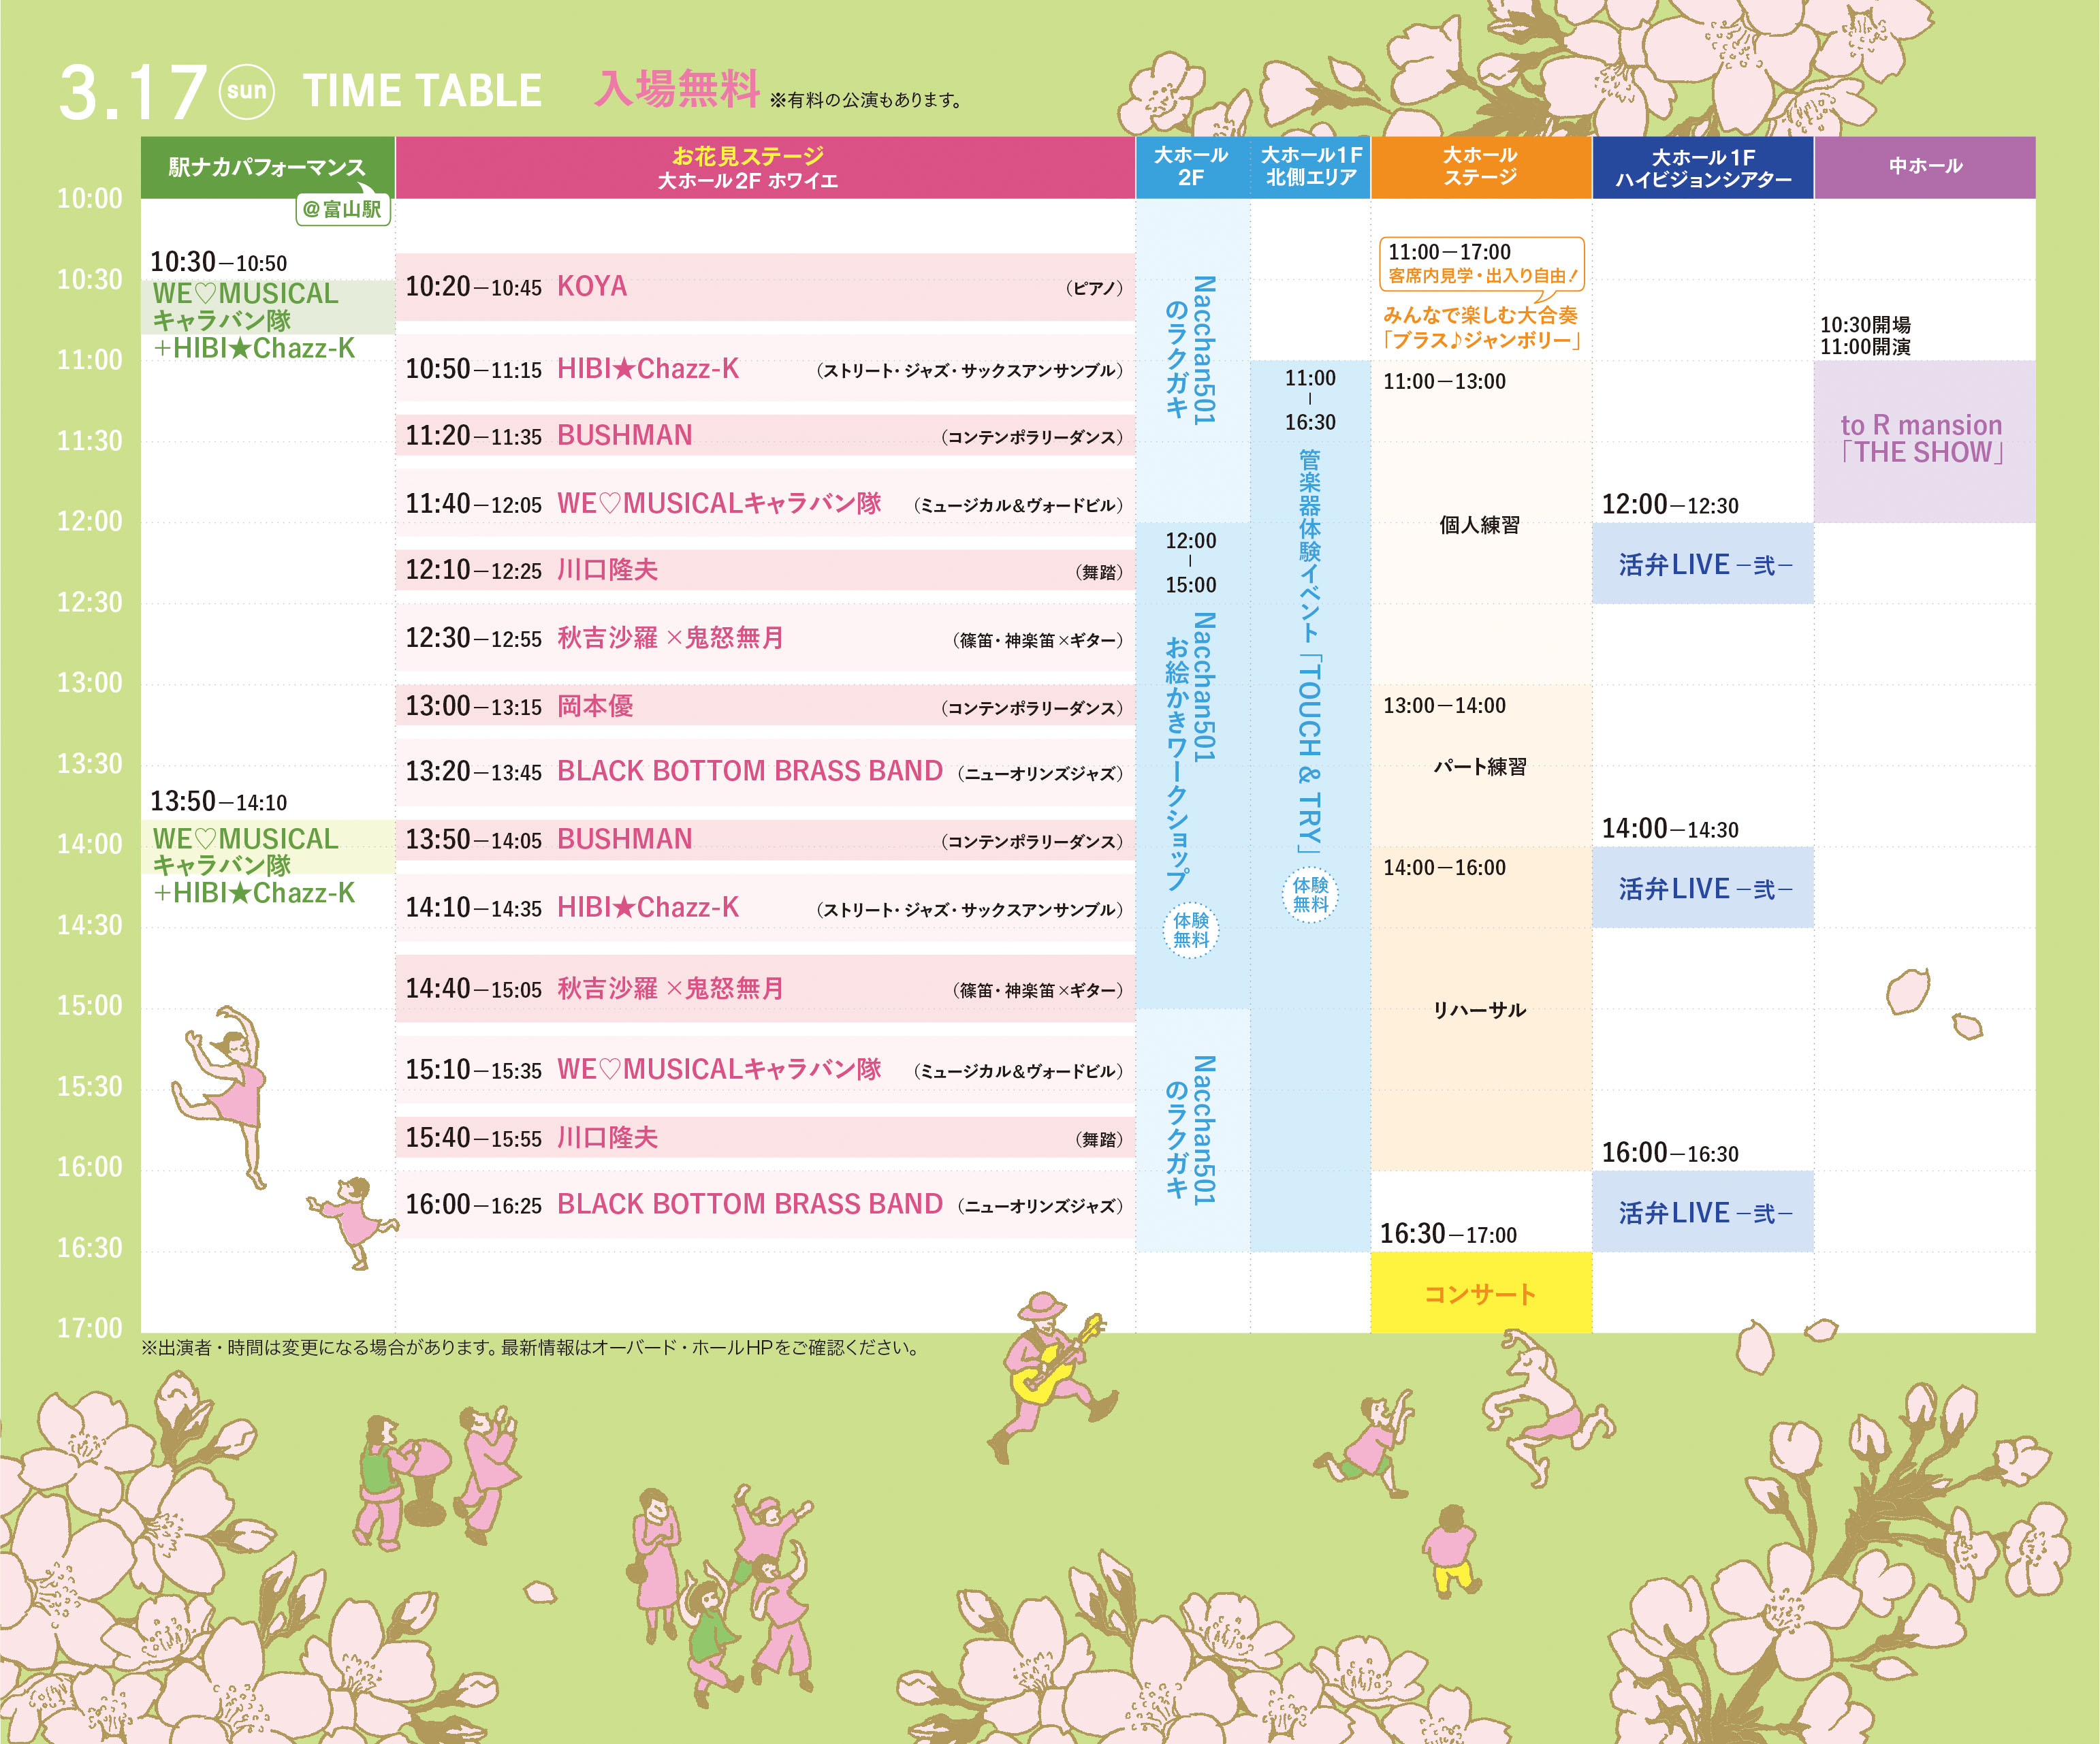Click the 10:20 KOYA piano performance row
Image resolution: width=2100 pixels, height=1744 pixels.
764,287
